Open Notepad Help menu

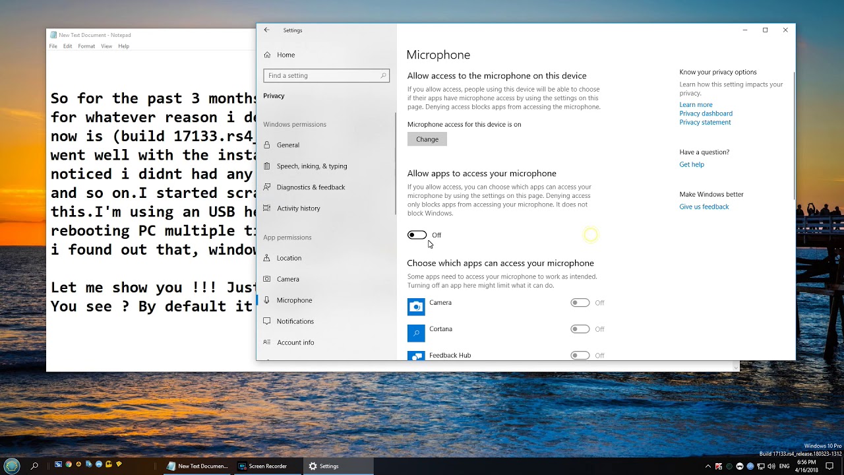[x=124, y=46]
